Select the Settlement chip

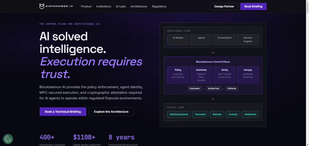point(250,114)
